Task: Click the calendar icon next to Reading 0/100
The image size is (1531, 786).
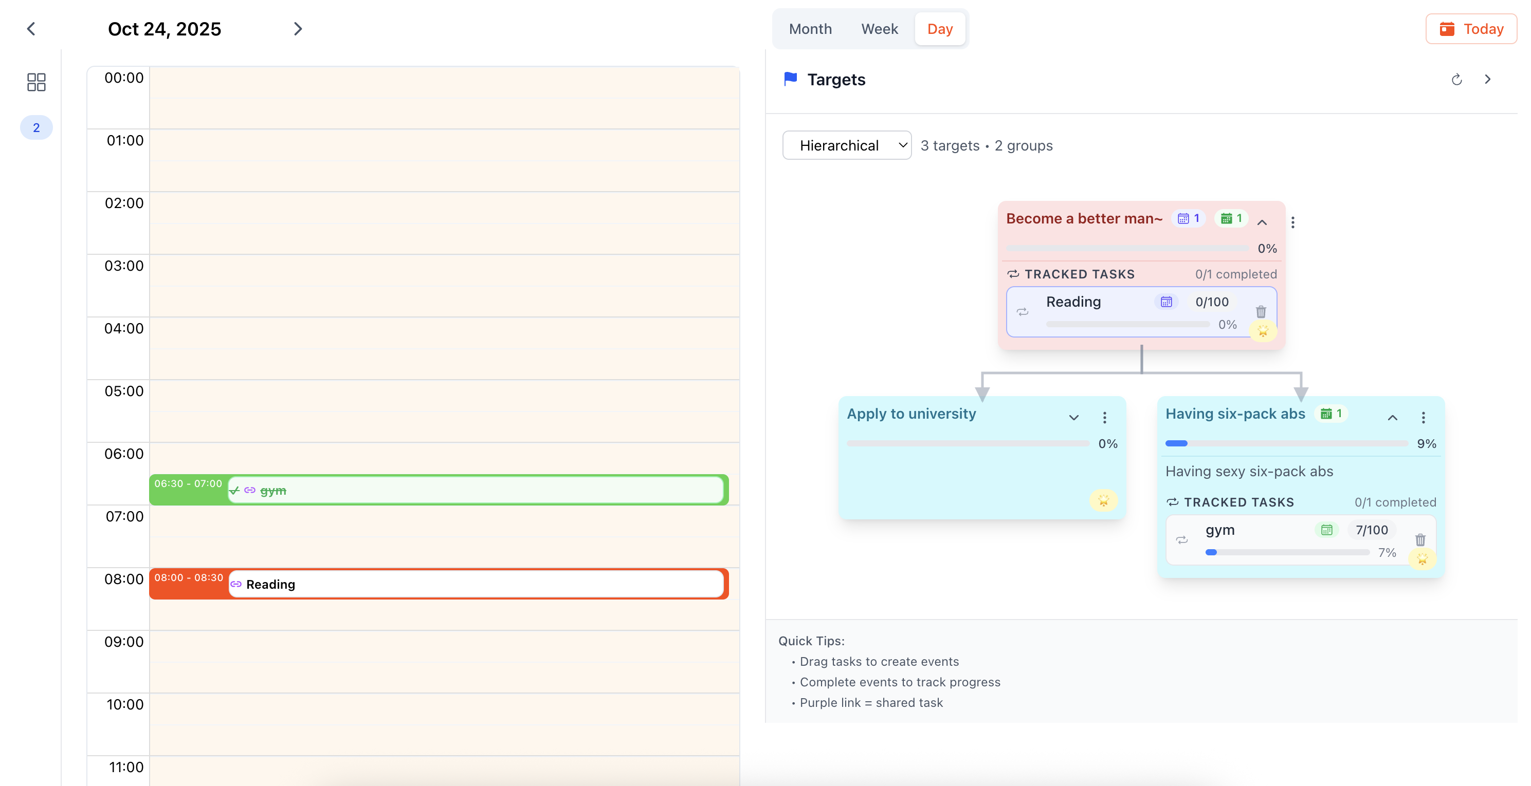Action: click(x=1166, y=302)
